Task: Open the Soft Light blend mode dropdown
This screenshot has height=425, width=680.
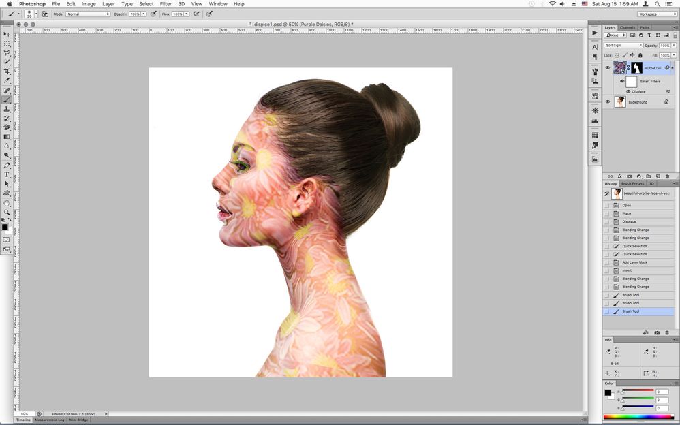Action: tap(623, 46)
